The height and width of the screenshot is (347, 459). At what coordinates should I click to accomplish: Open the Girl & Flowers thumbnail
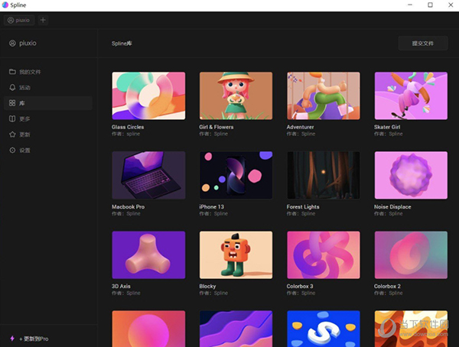(236, 96)
